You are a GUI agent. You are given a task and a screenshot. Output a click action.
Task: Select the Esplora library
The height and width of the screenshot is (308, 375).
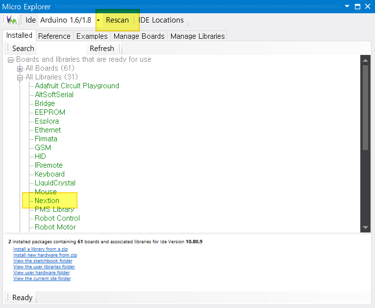(47, 121)
